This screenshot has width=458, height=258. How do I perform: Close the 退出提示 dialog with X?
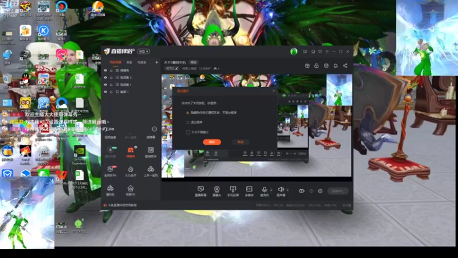[274, 91]
